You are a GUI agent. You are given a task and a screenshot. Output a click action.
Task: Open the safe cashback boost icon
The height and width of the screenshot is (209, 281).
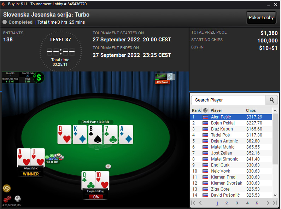pos(171,77)
